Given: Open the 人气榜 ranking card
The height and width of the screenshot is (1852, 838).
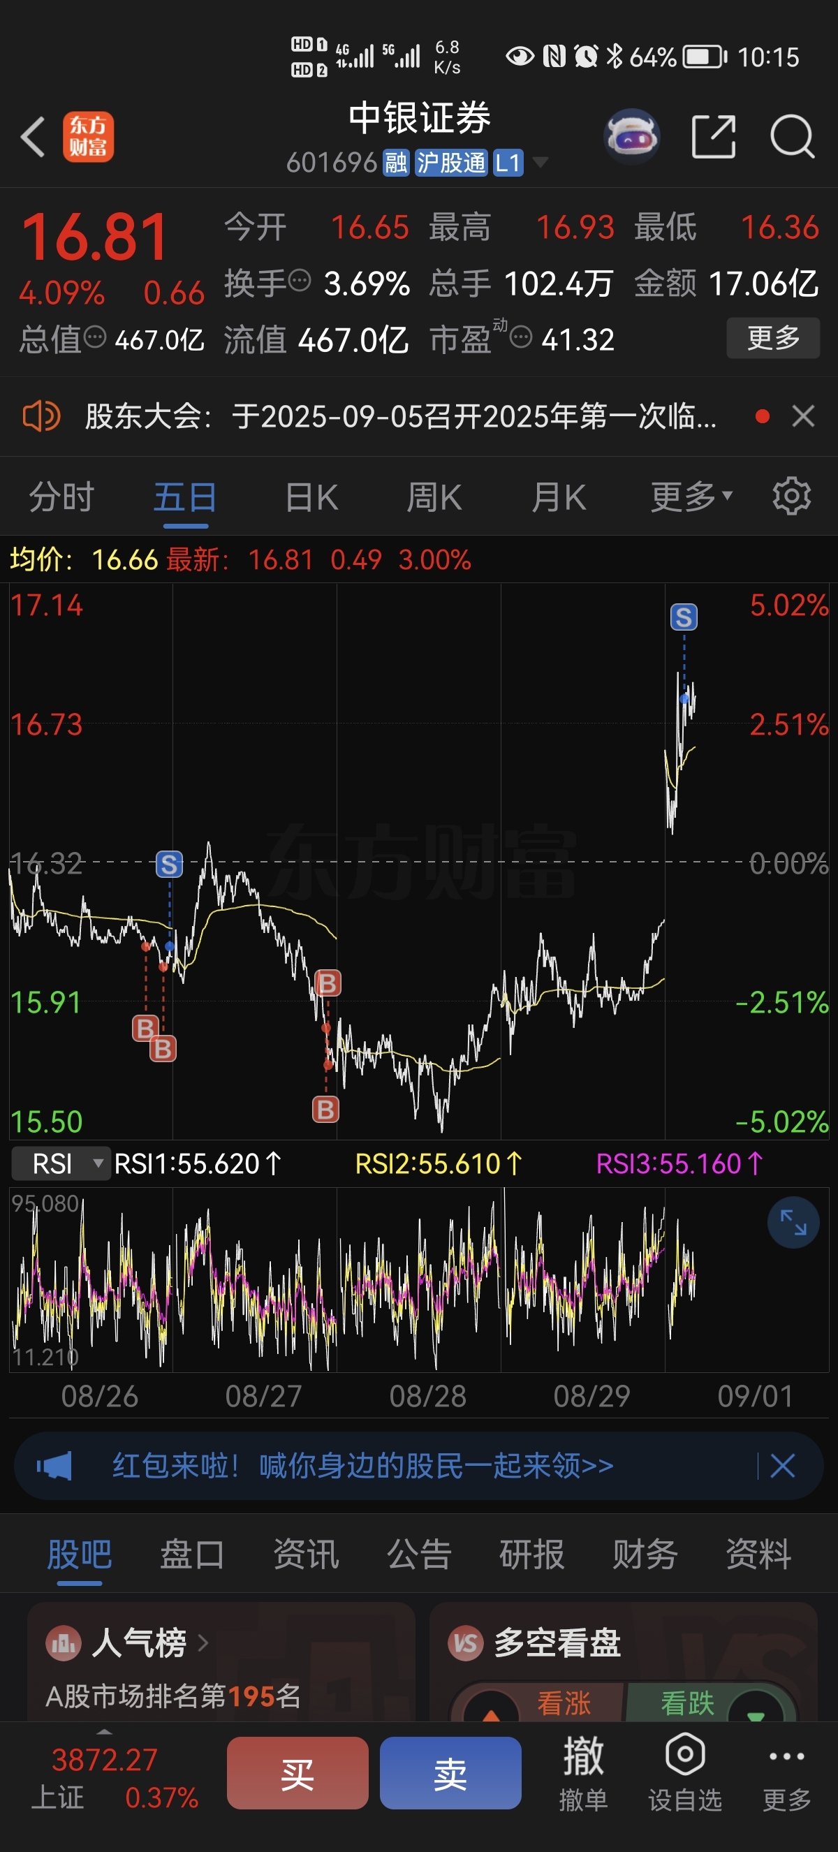Looking at the screenshot, I should pos(221,1661).
